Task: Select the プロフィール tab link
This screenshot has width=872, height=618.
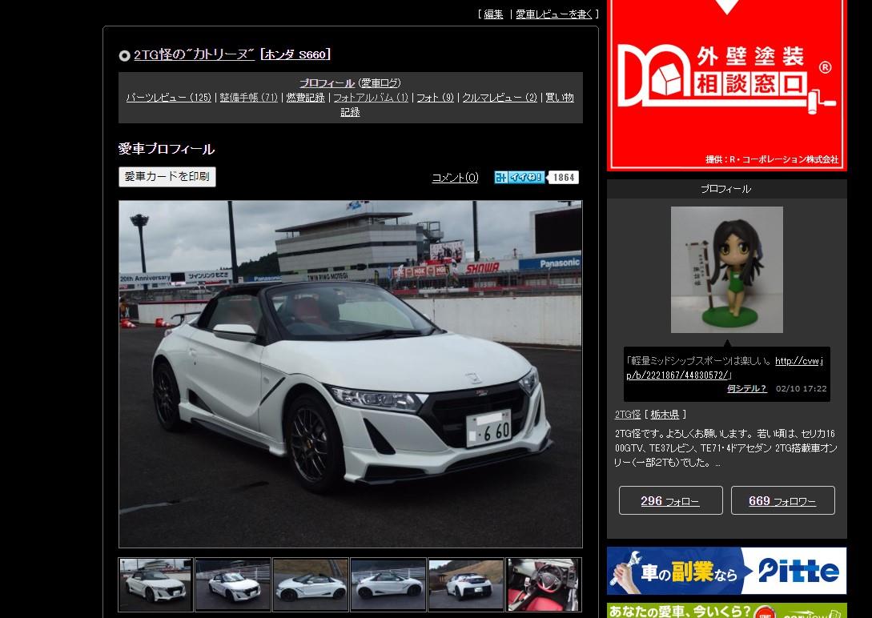Action: [x=327, y=82]
